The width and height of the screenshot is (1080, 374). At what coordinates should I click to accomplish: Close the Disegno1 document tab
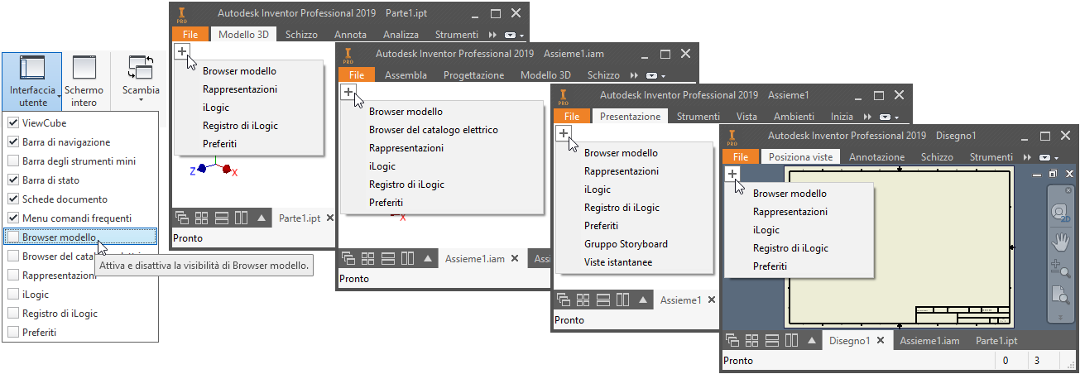881,340
